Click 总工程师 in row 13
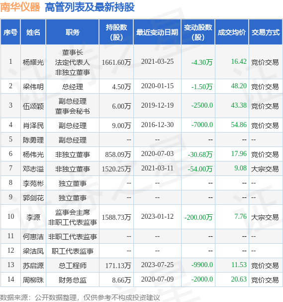Image resolution: width=283 pixels, height=302 pixels. tap(73, 266)
